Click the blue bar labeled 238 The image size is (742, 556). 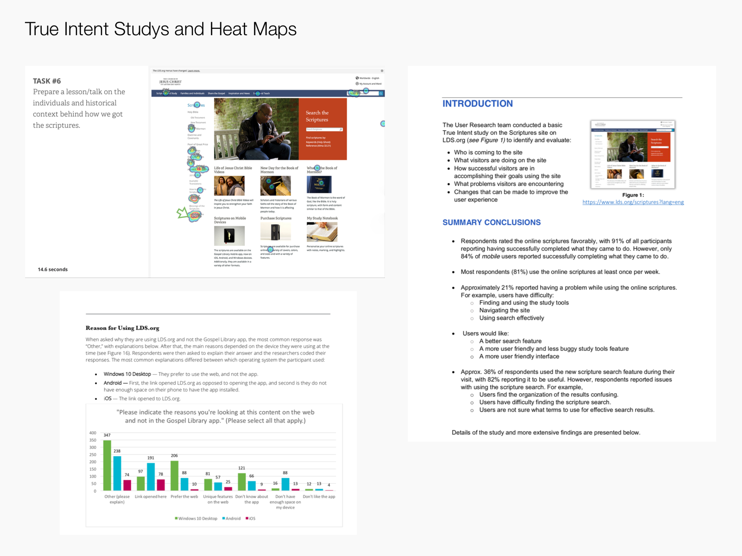click(117, 473)
